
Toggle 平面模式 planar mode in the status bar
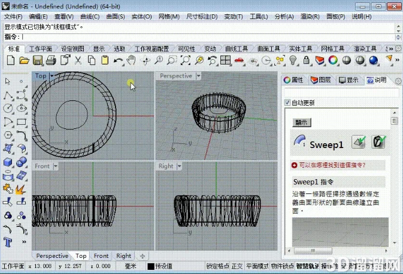[257, 266]
